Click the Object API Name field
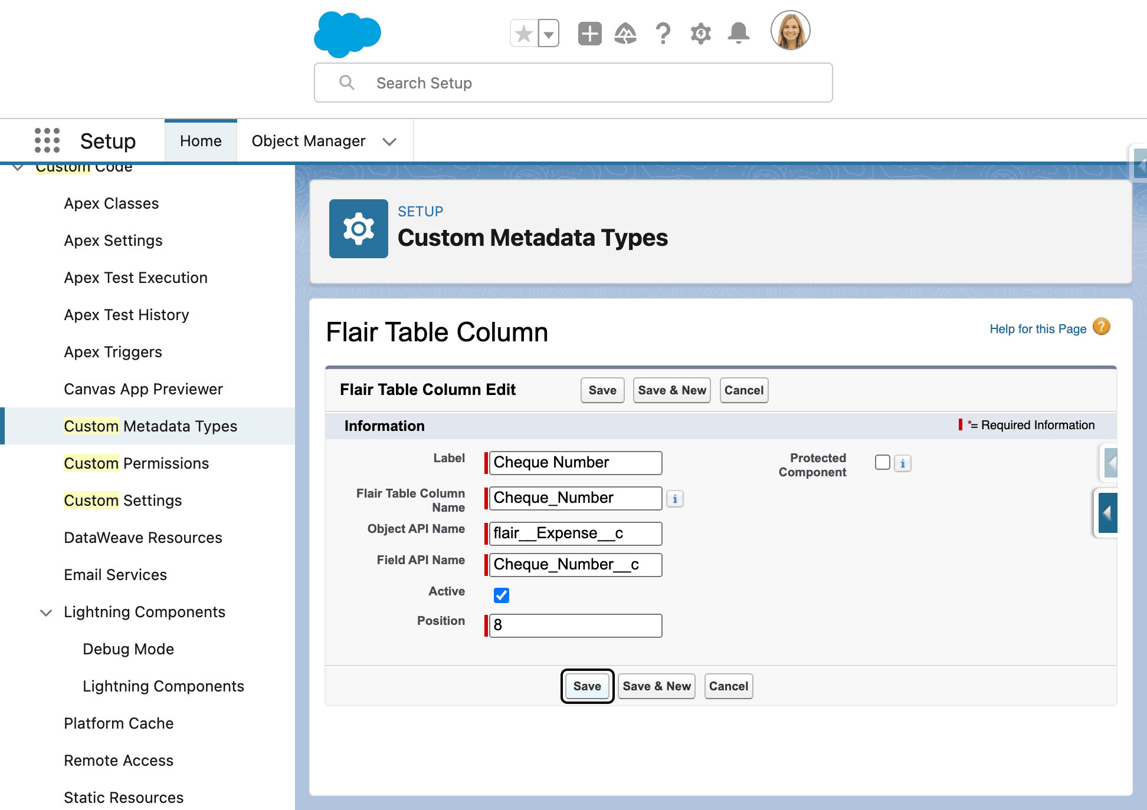This screenshot has width=1147, height=810. (x=575, y=534)
